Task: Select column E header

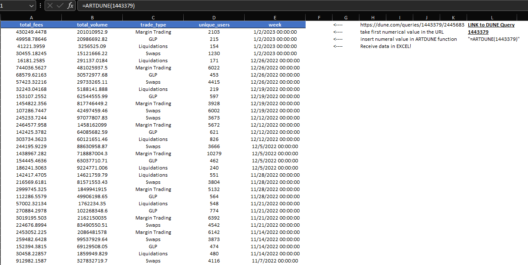Action: pos(275,18)
